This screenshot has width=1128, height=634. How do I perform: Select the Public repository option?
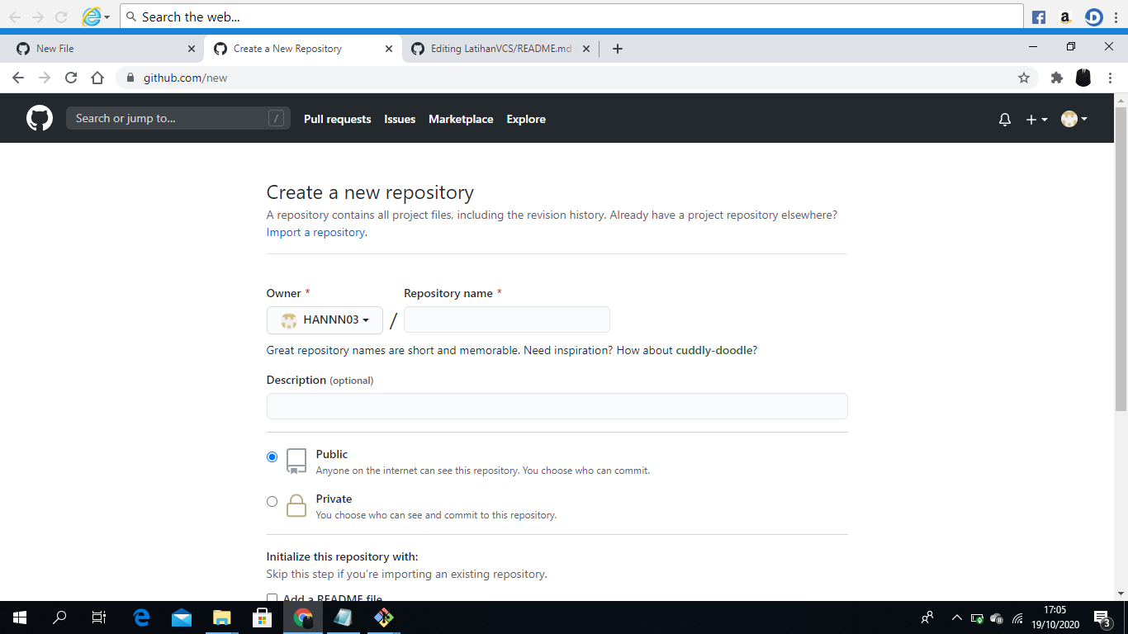pos(272,456)
